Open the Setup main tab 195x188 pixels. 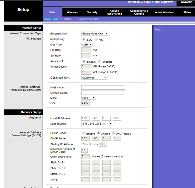coord(53,12)
